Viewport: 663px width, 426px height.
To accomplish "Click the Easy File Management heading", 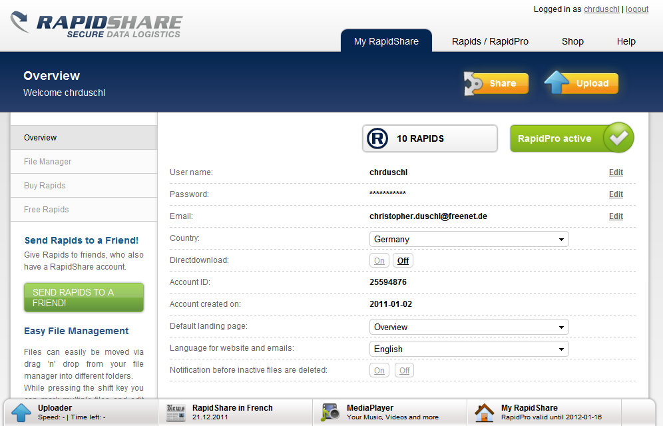I will [76, 331].
